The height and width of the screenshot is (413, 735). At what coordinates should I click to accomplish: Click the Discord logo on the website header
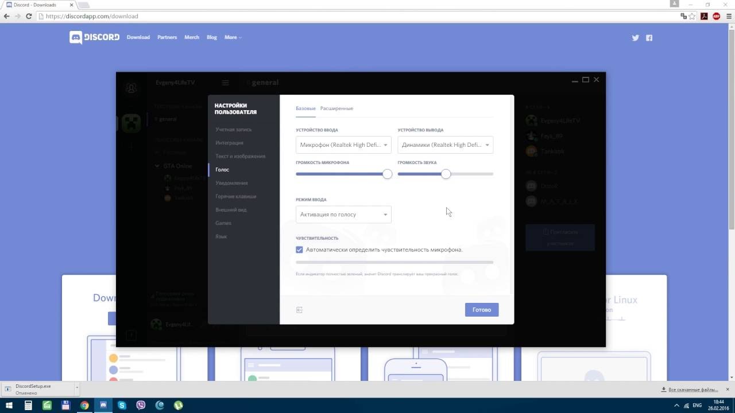[95, 37]
